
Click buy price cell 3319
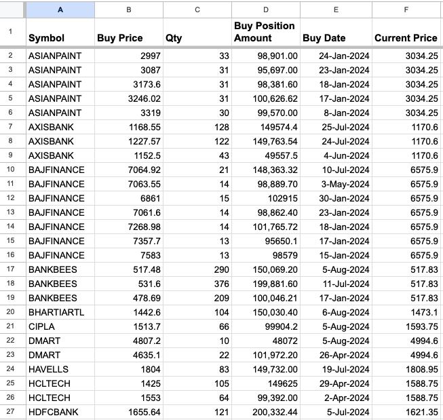pyautogui.click(x=129, y=113)
